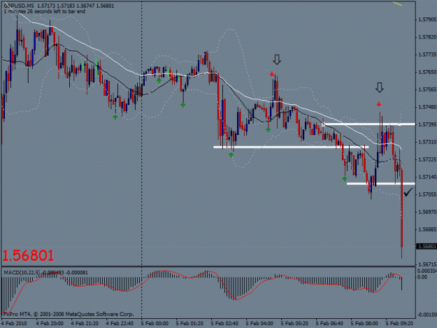Click the 1.57650 price axis value
Screen dimensions: 437x328
coord(427,72)
